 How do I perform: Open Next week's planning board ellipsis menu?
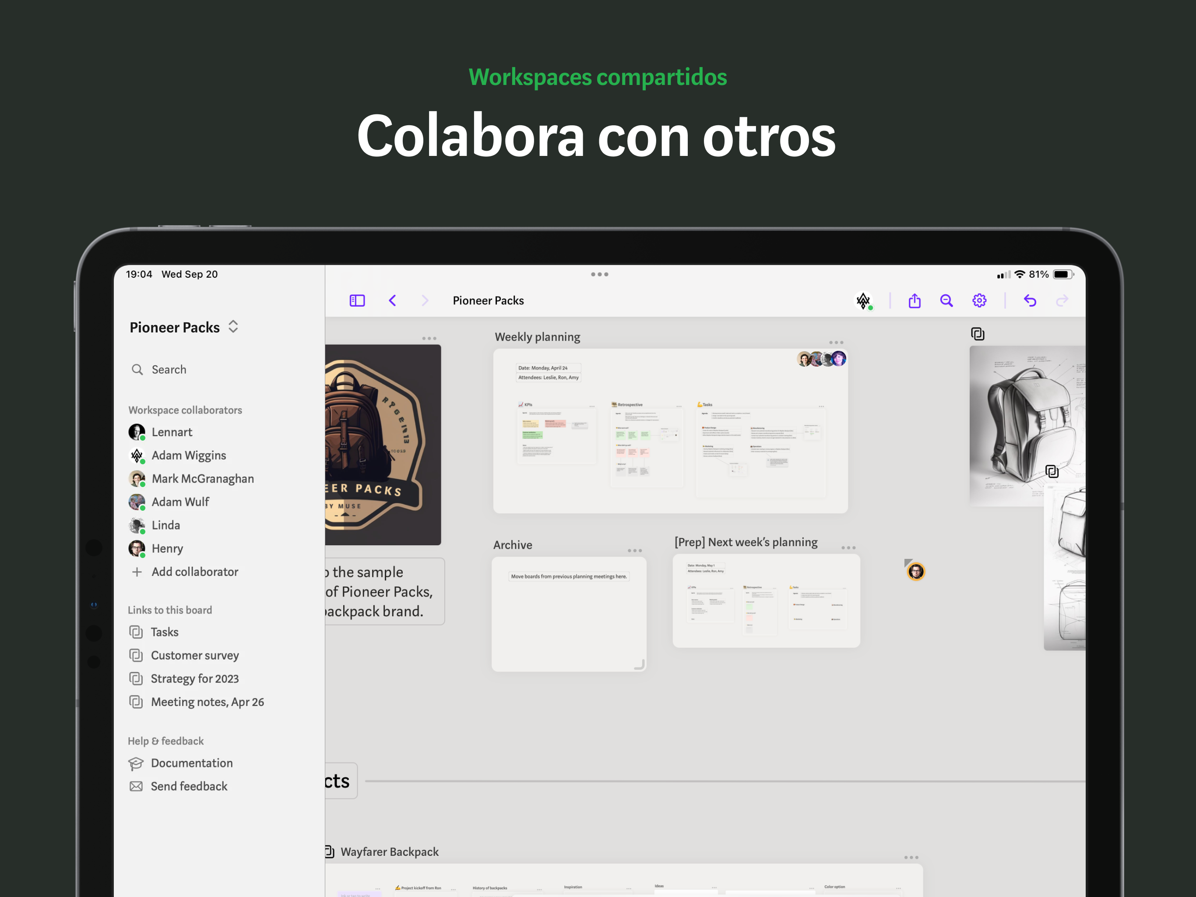point(848,547)
